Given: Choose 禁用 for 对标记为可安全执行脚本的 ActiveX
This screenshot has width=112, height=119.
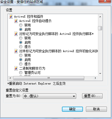Looking at the screenshot, I should coord(21,38).
